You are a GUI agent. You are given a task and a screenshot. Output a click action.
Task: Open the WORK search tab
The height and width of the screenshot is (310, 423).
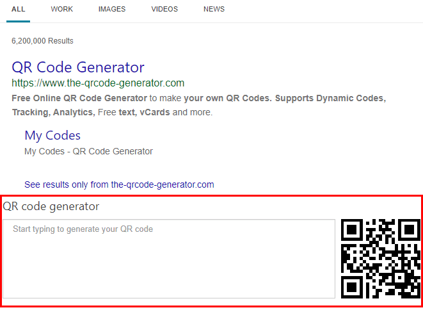[x=62, y=9]
